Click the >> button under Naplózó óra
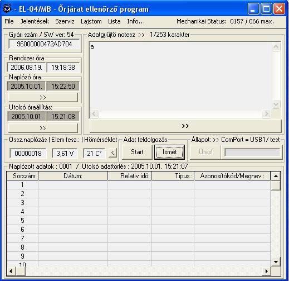289x281 pixels. click(x=43, y=97)
